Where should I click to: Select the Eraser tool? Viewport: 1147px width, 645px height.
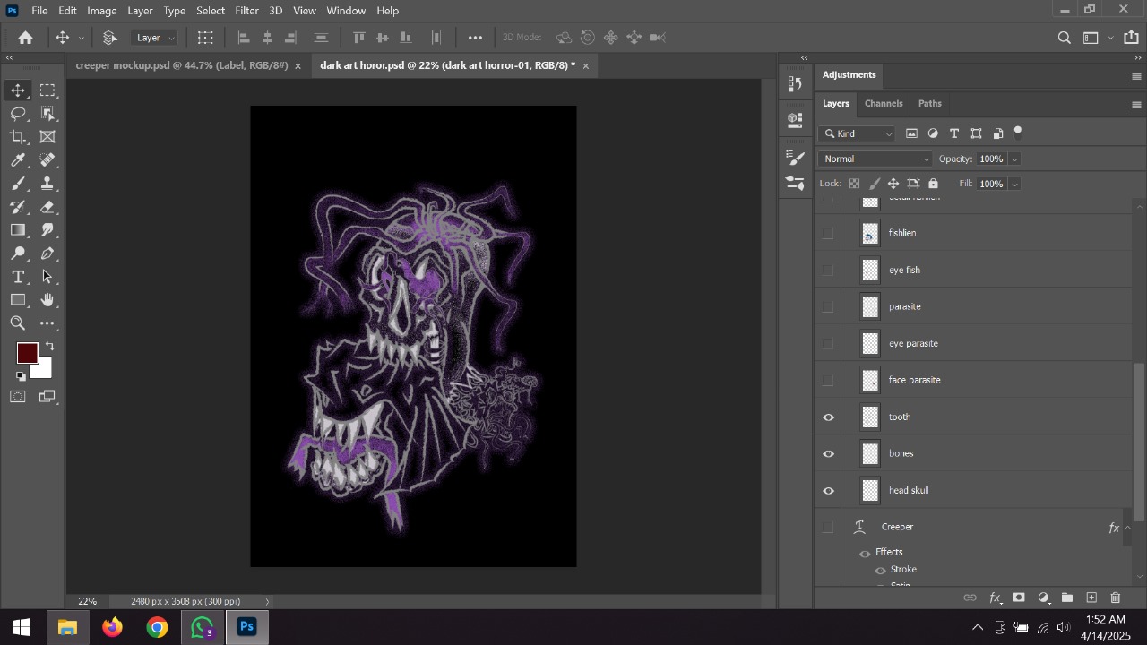[47, 207]
